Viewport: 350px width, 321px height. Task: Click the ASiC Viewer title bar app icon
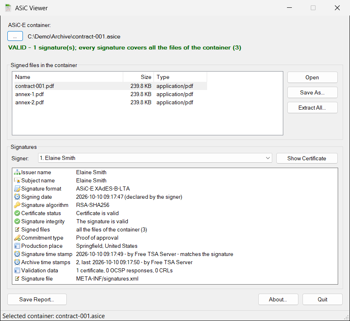click(x=8, y=8)
